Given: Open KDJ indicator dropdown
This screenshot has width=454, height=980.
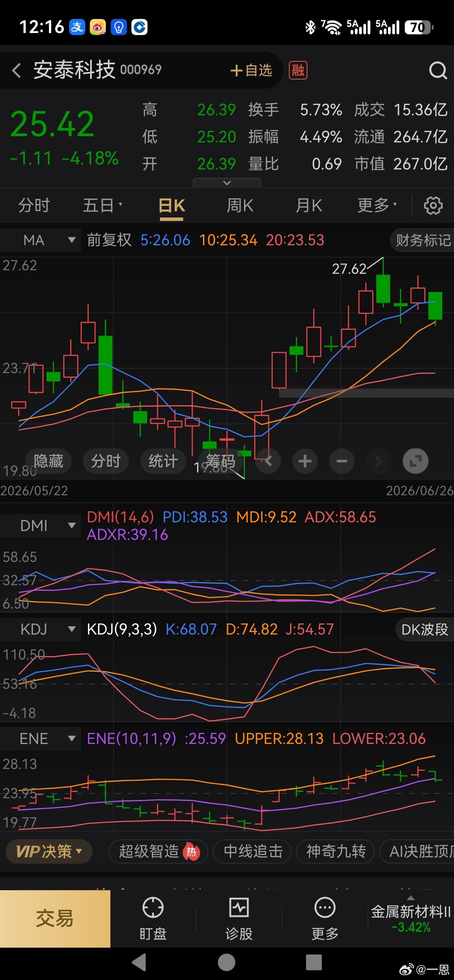Looking at the screenshot, I should (x=40, y=629).
